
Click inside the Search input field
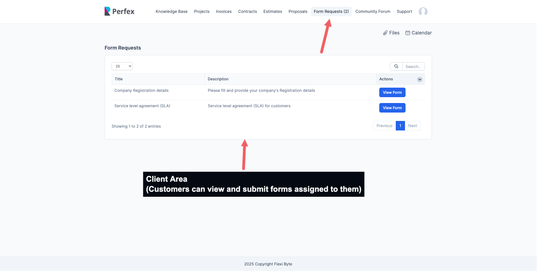click(413, 66)
